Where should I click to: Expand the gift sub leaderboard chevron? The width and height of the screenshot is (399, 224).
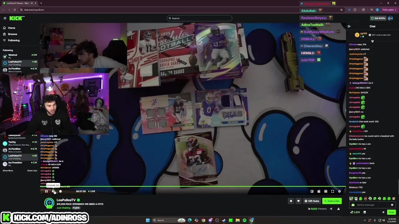(x=372, y=41)
